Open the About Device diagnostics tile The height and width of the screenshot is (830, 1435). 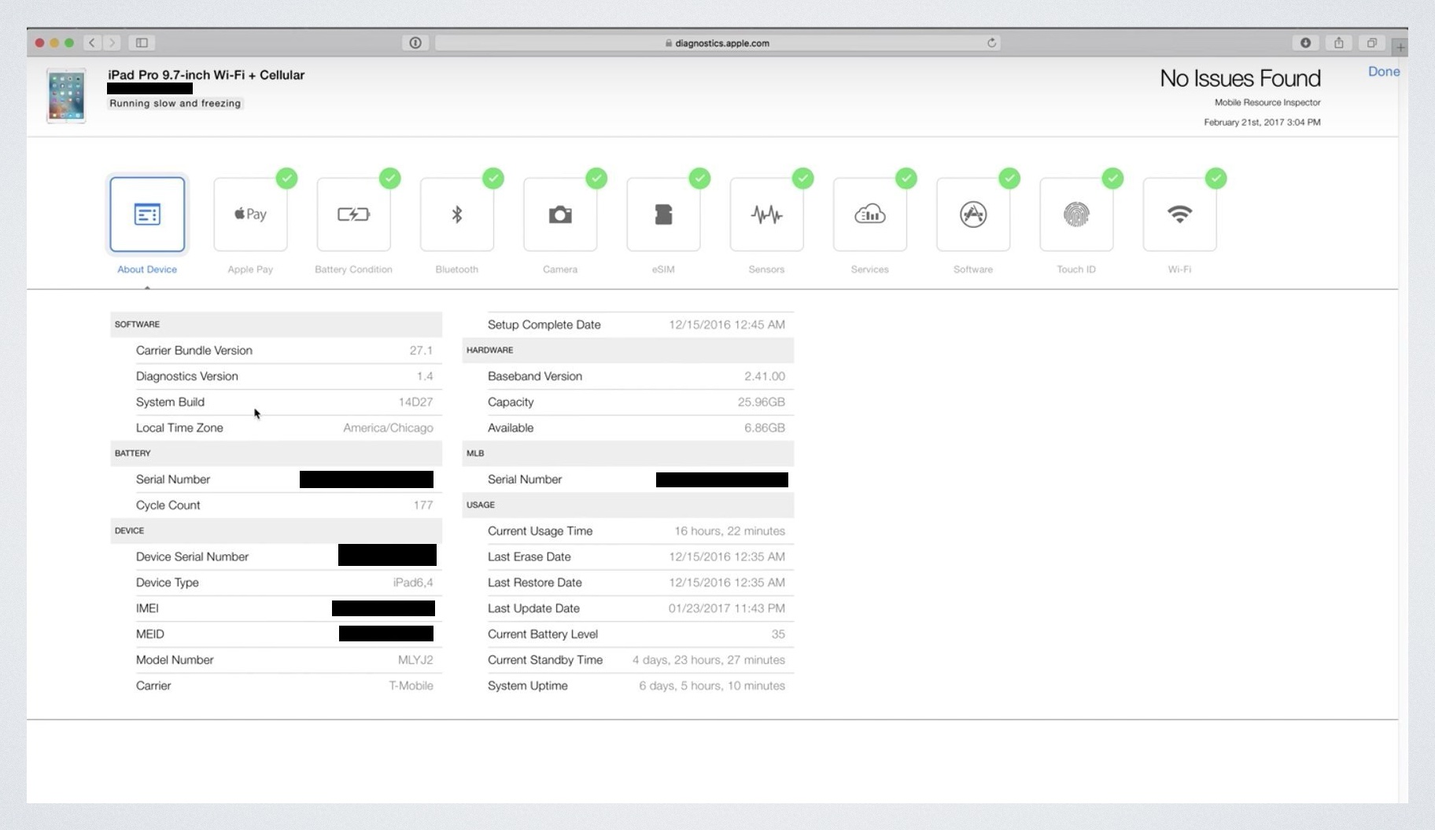147,214
